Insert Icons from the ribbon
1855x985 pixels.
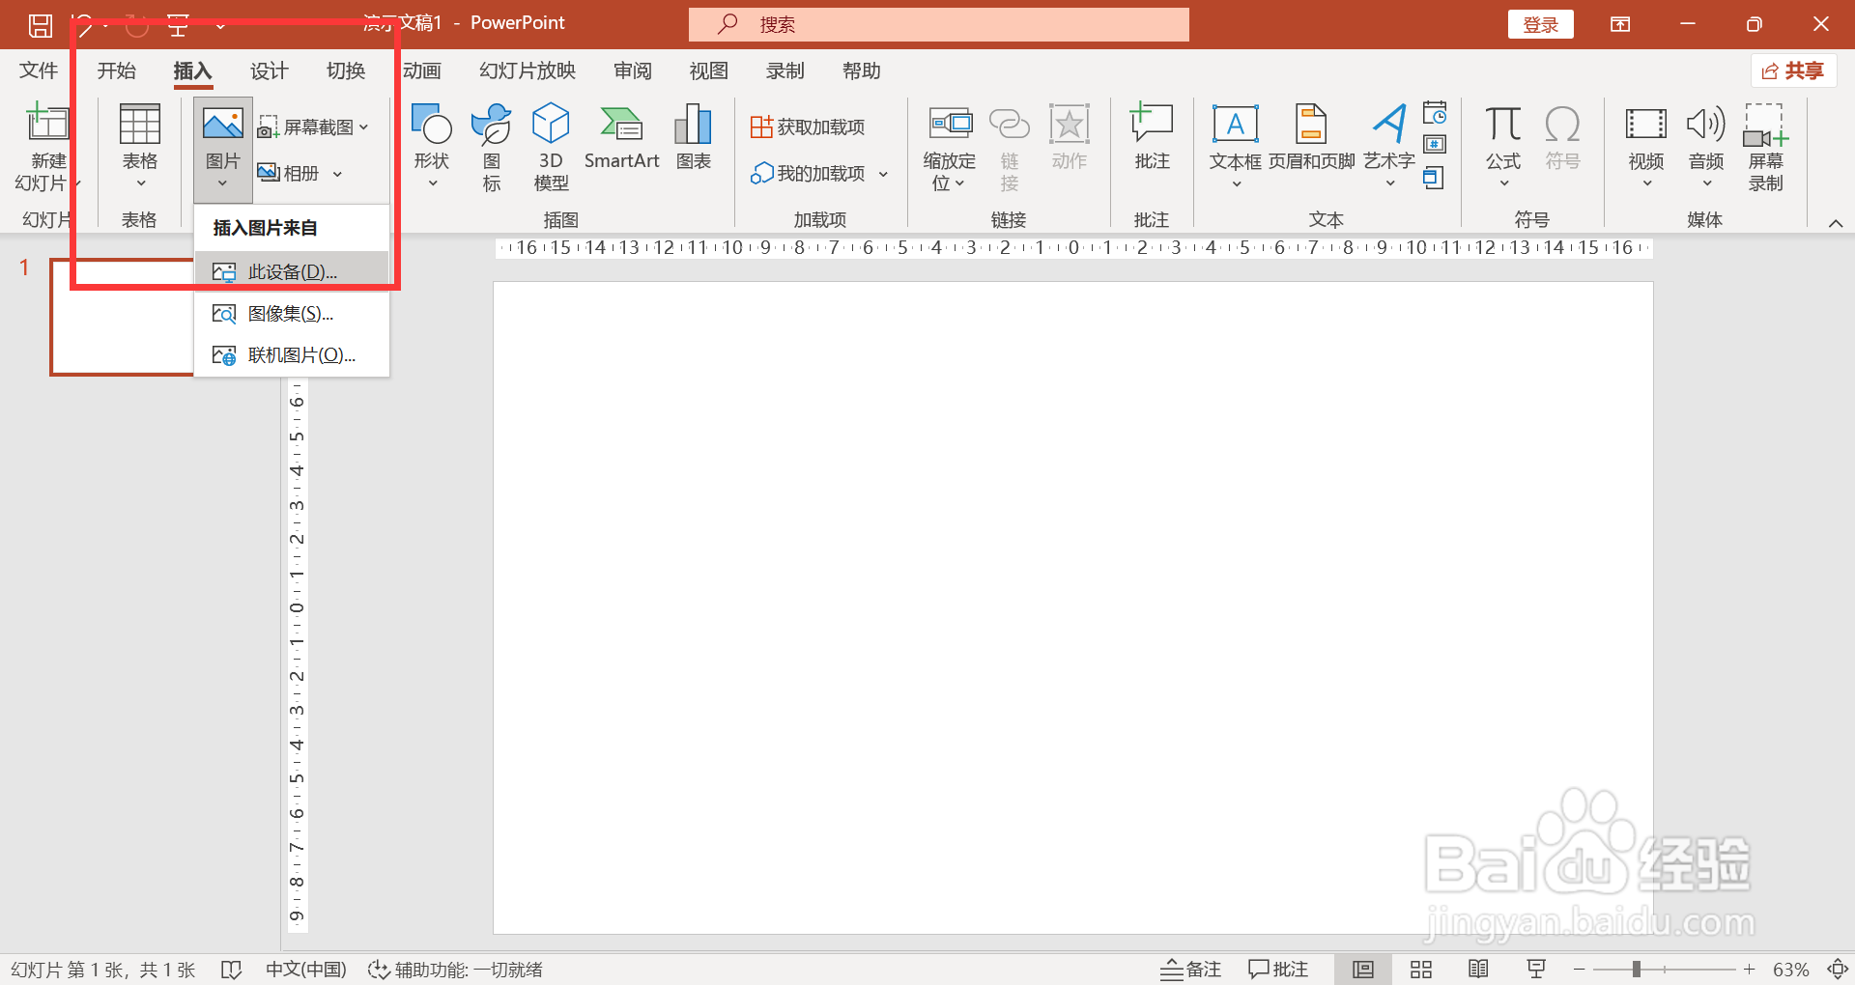point(492,147)
